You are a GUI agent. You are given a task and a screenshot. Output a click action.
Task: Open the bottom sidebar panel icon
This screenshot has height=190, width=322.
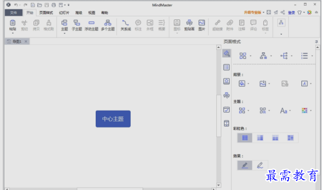coord(226,123)
